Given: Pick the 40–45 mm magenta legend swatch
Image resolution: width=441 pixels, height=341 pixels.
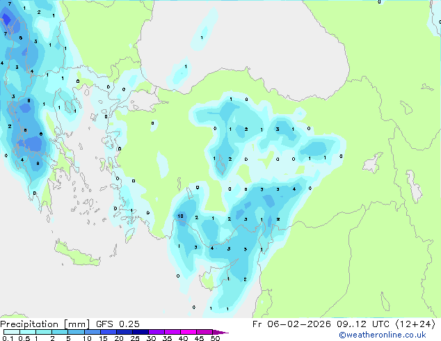Looking at the screenshot, I should tap(189, 332).
